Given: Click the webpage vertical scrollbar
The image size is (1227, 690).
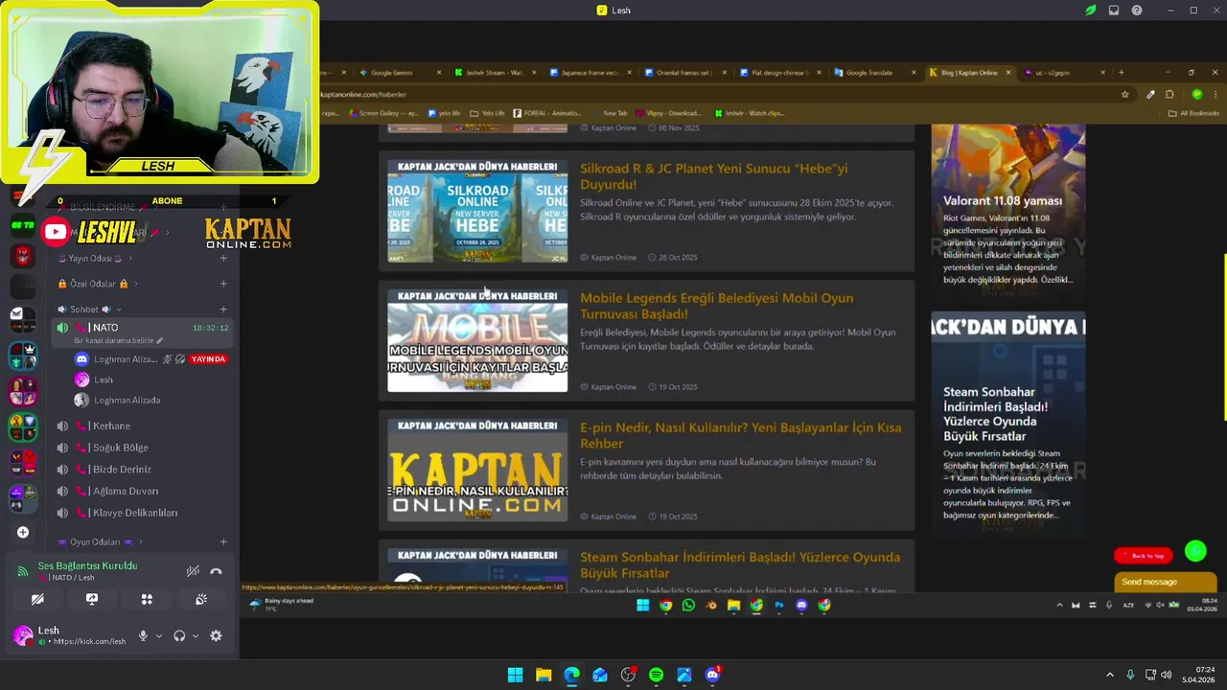Looking at the screenshot, I should (x=1224, y=337).
